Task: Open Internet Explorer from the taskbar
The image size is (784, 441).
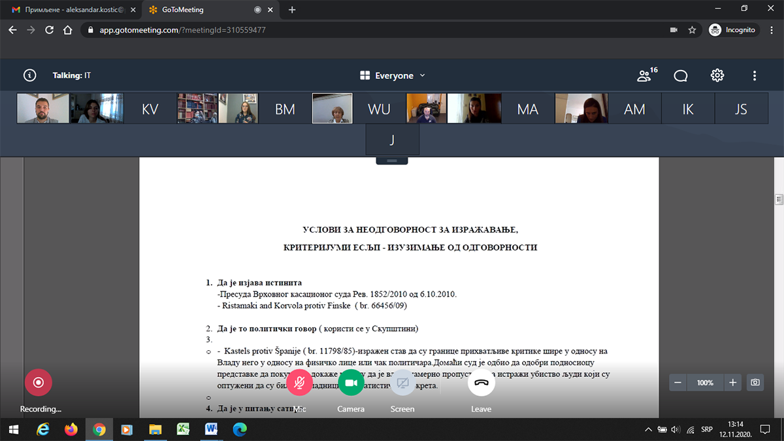Action: click(x=43, y=429)
